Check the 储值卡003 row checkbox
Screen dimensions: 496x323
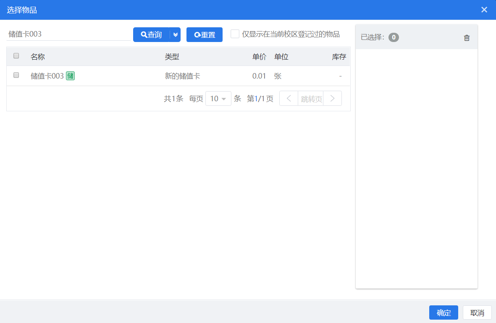(x=16, y=75)
